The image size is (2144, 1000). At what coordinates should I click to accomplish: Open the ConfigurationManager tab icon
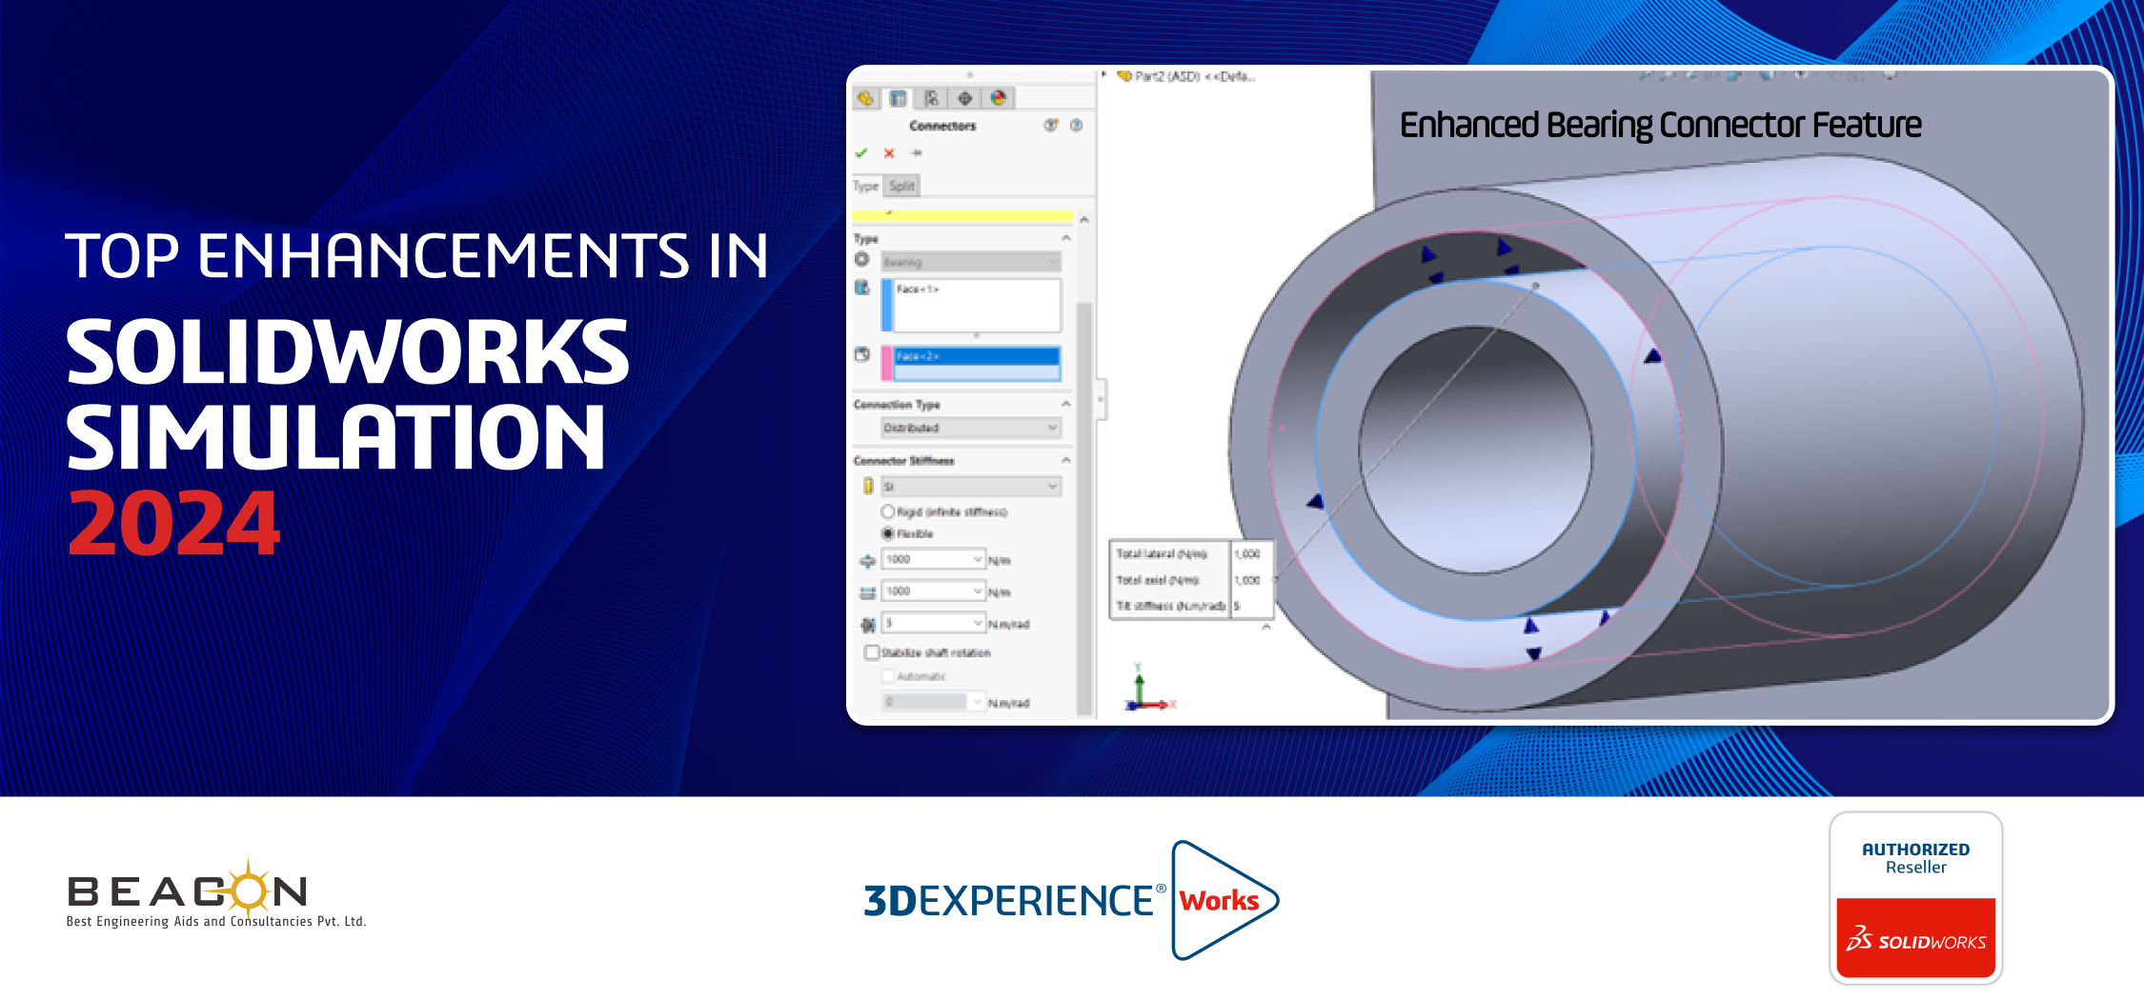click(x=932, y=98)
